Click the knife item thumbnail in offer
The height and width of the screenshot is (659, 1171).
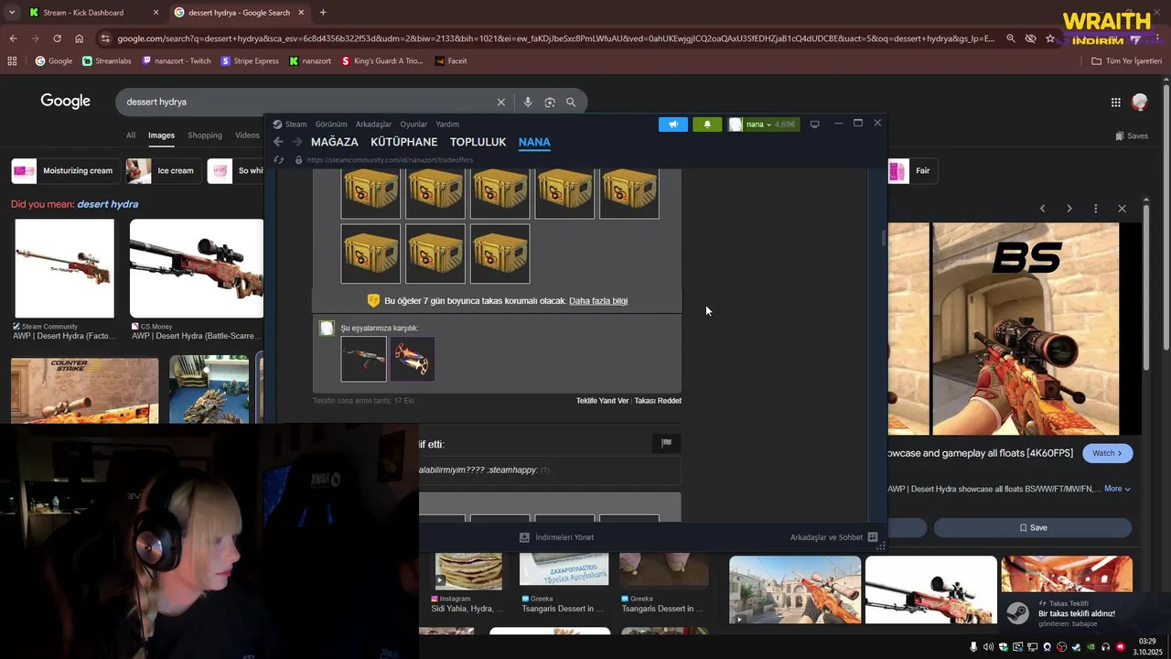point(413,359)
